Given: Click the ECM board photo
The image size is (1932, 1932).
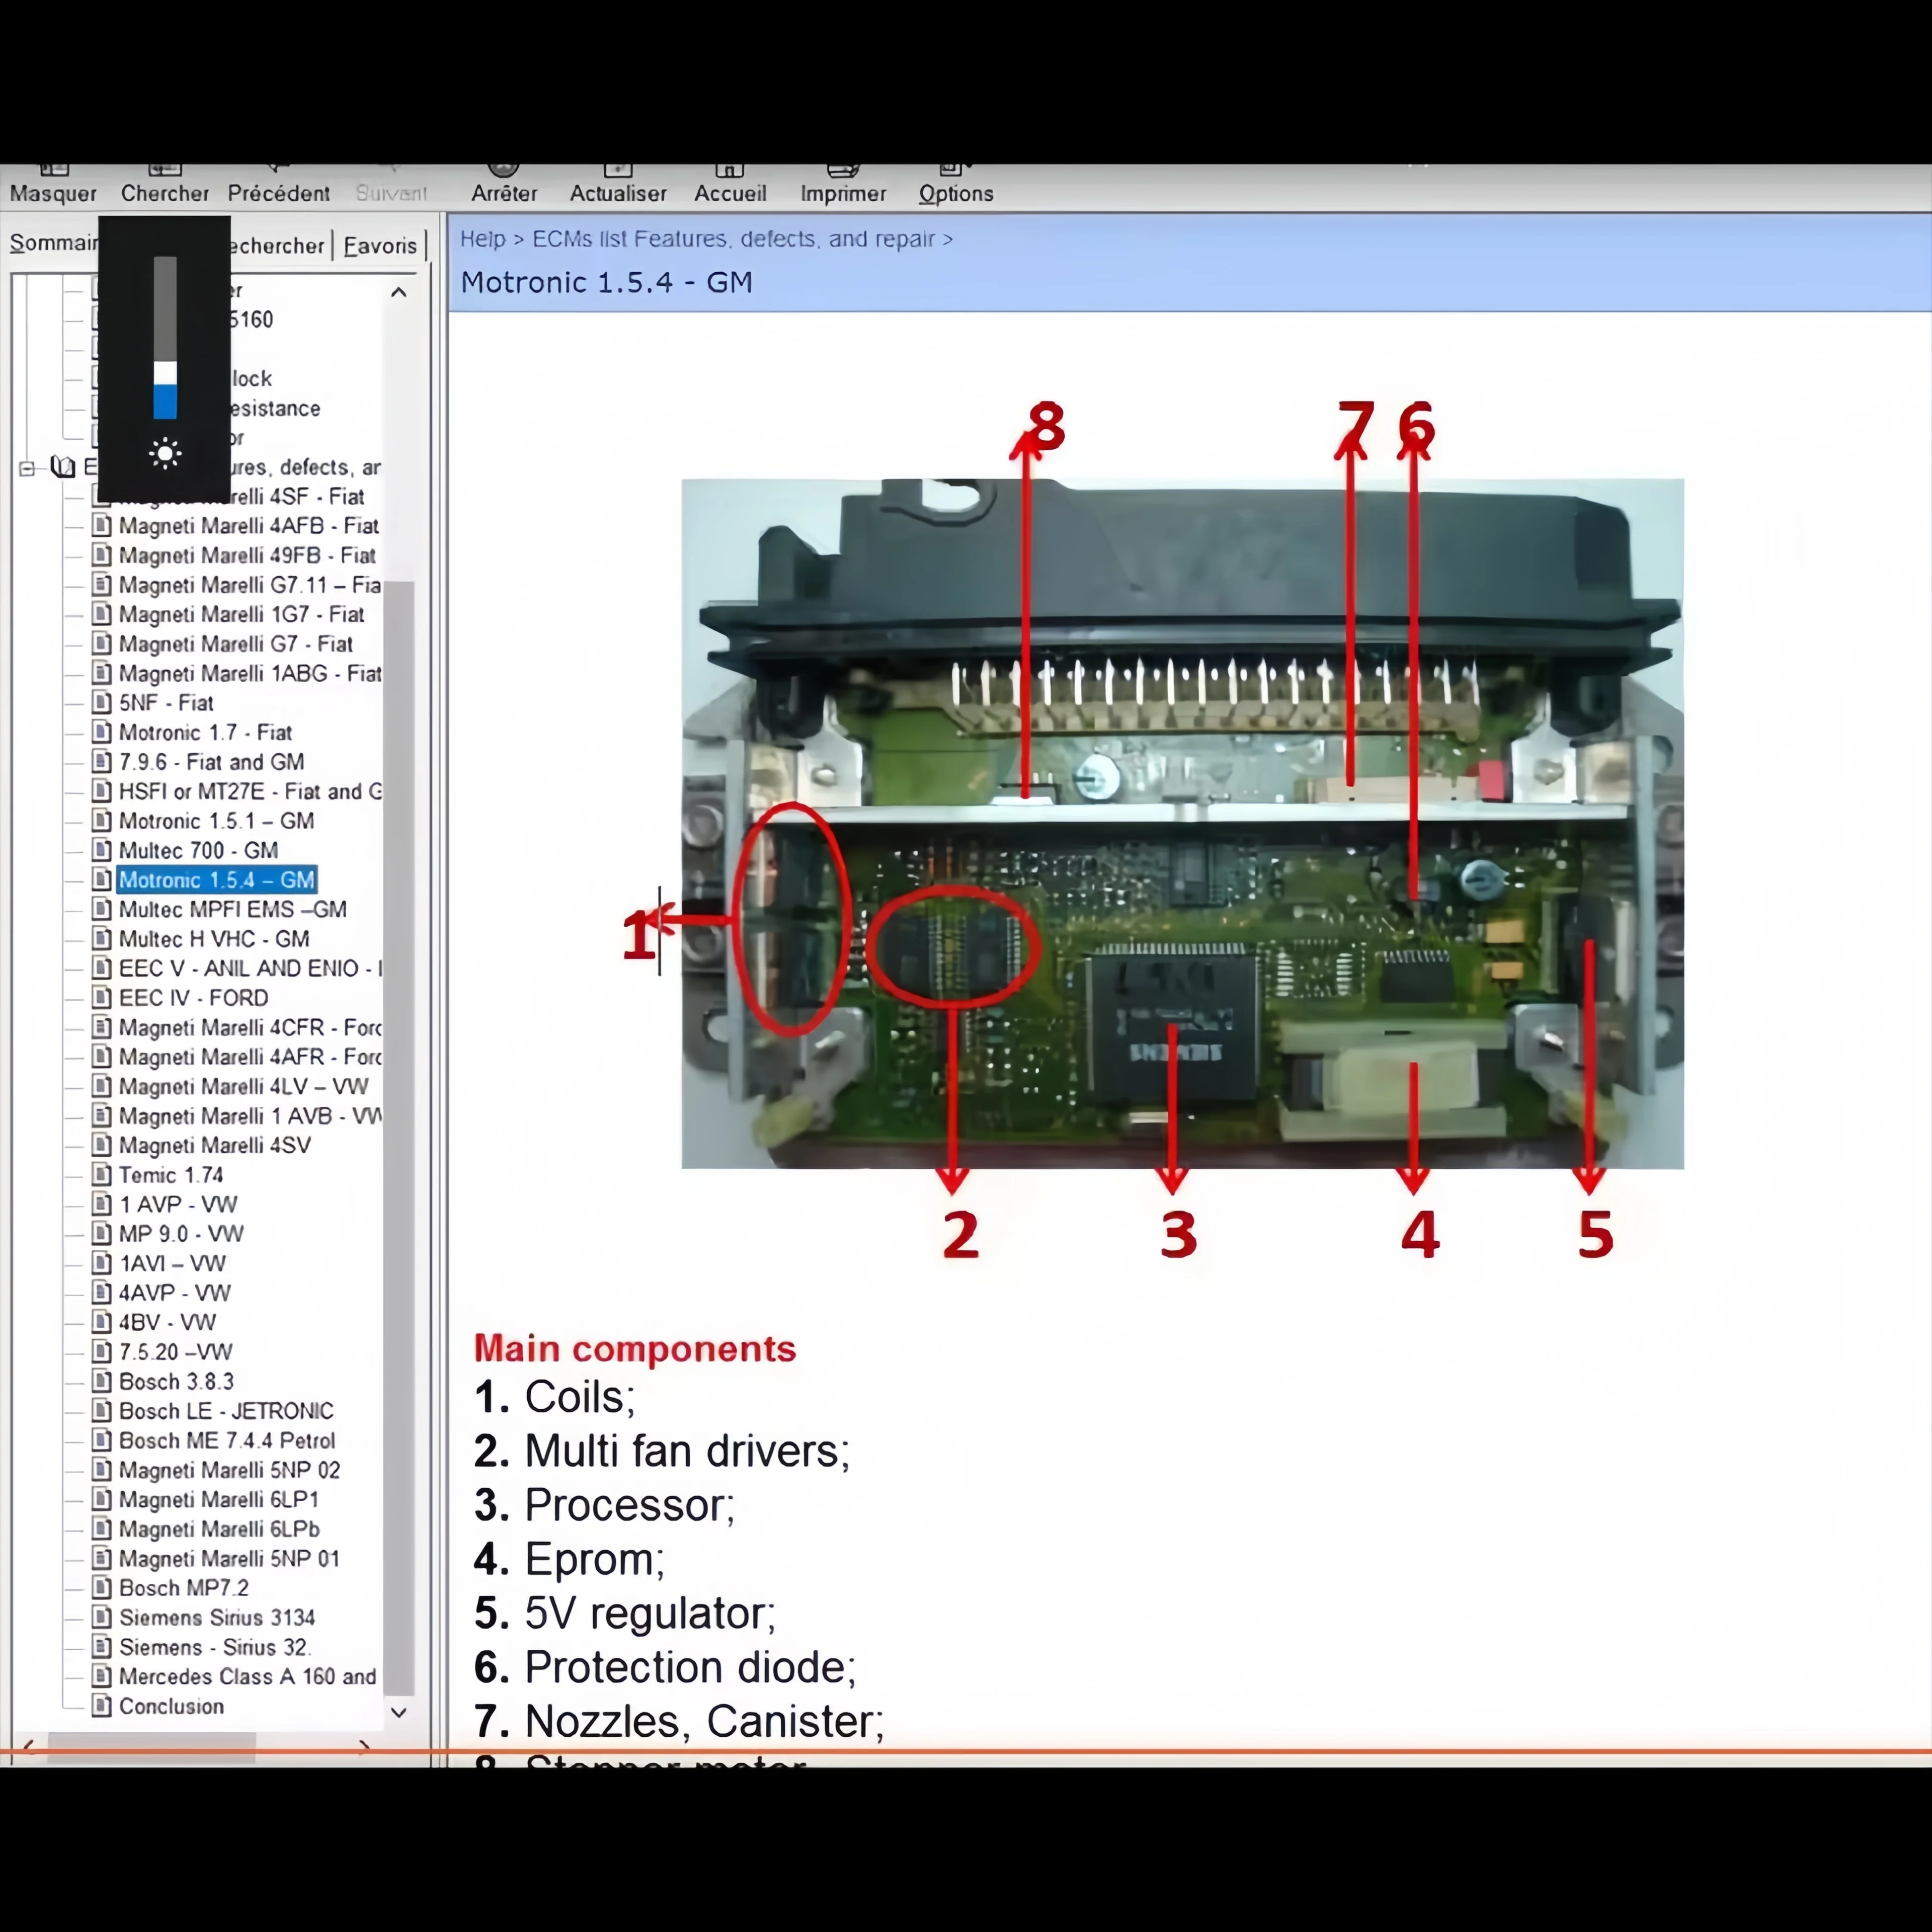Looking at the screenshot, I should pyautogui.click(x=1182, y=823).
